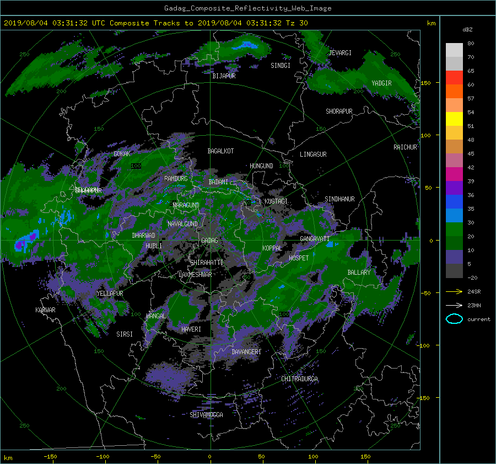Click the HANGAL city label
This screenshot has width=496, height=464.
(x=155, y=316)
